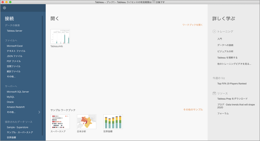Image resolution: width=260 pixels, height=141 pixels.
Task: Click the left pane scrollbar
Action: point(42,76)
